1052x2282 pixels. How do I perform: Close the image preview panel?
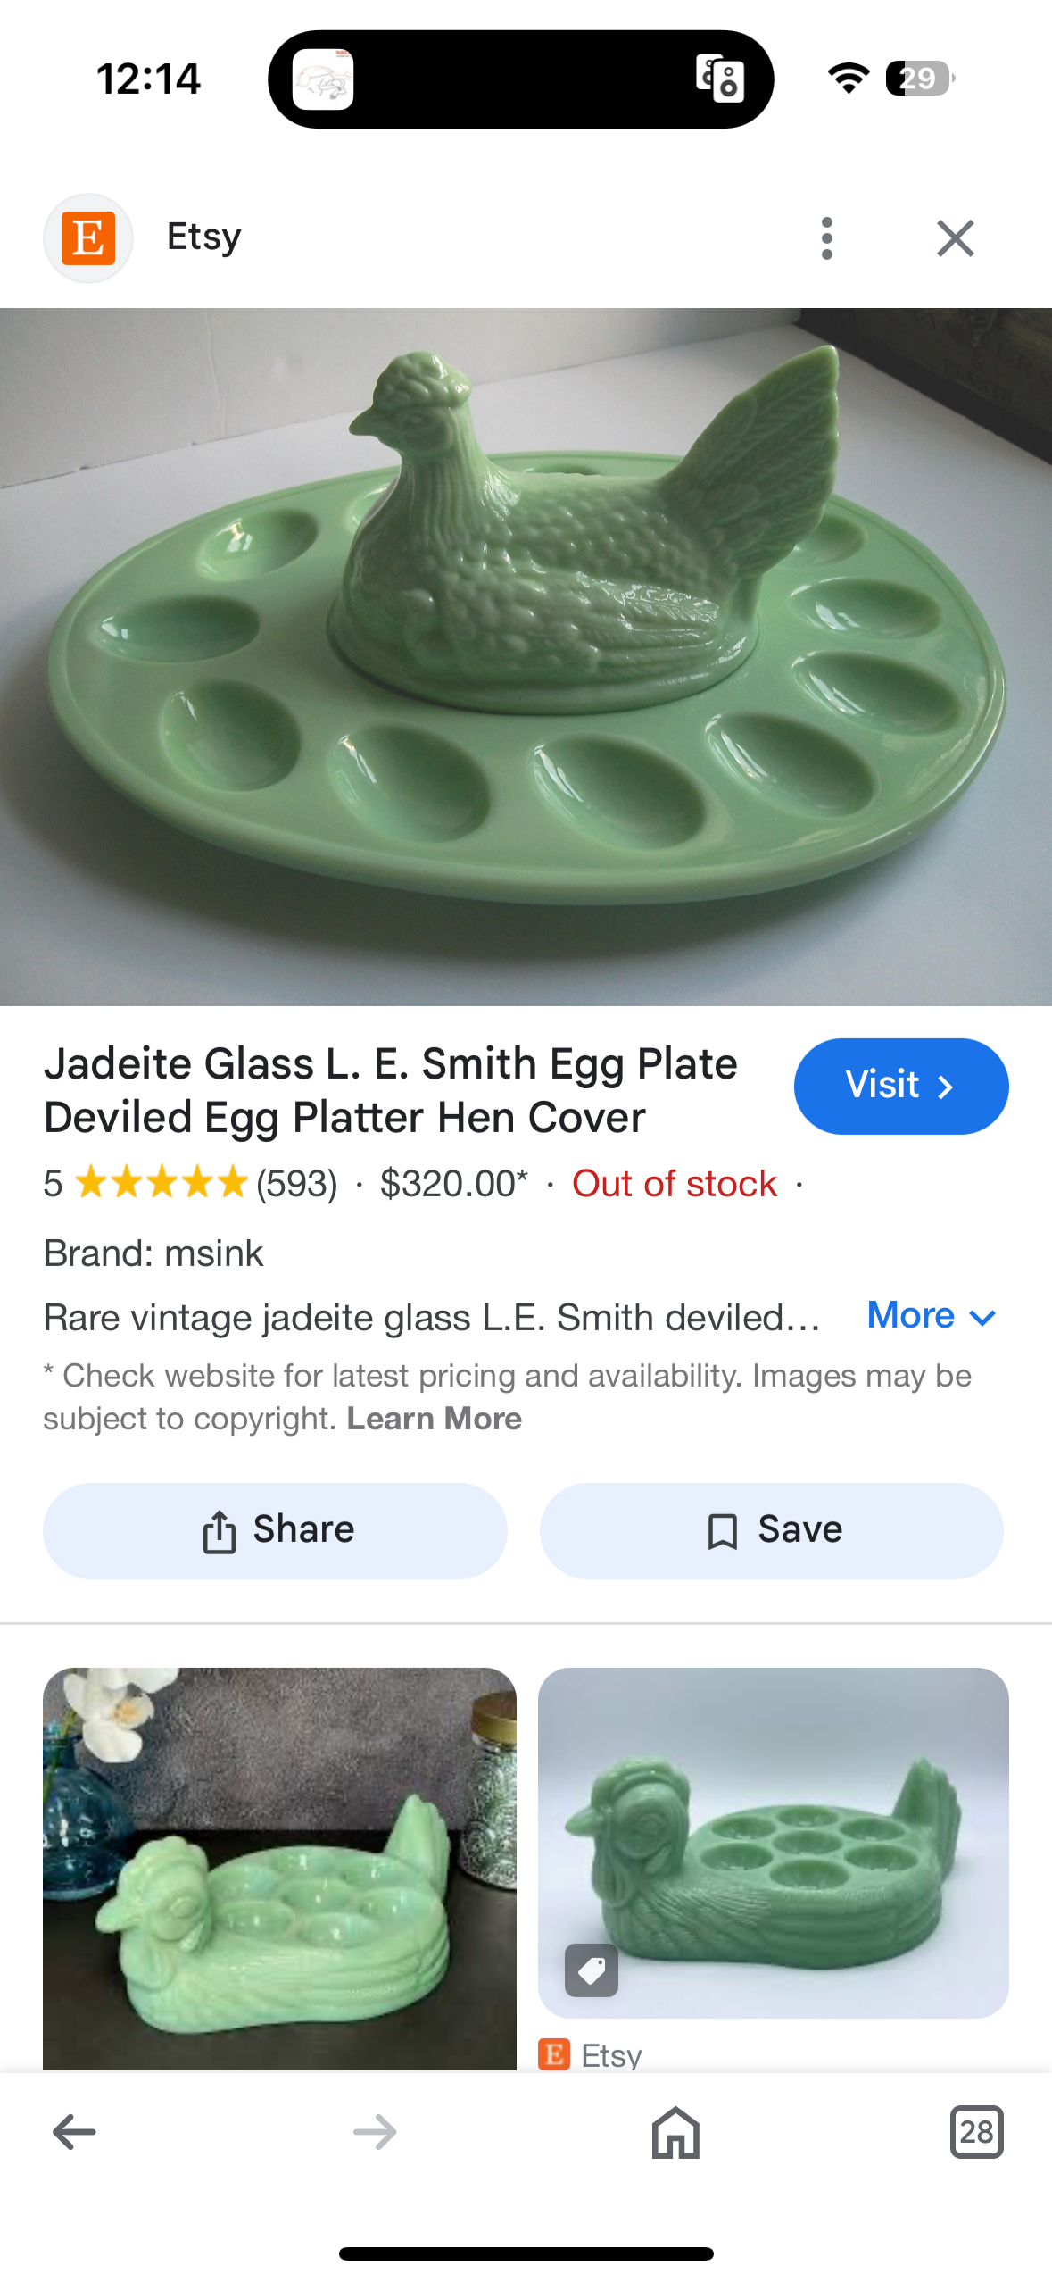956,238
